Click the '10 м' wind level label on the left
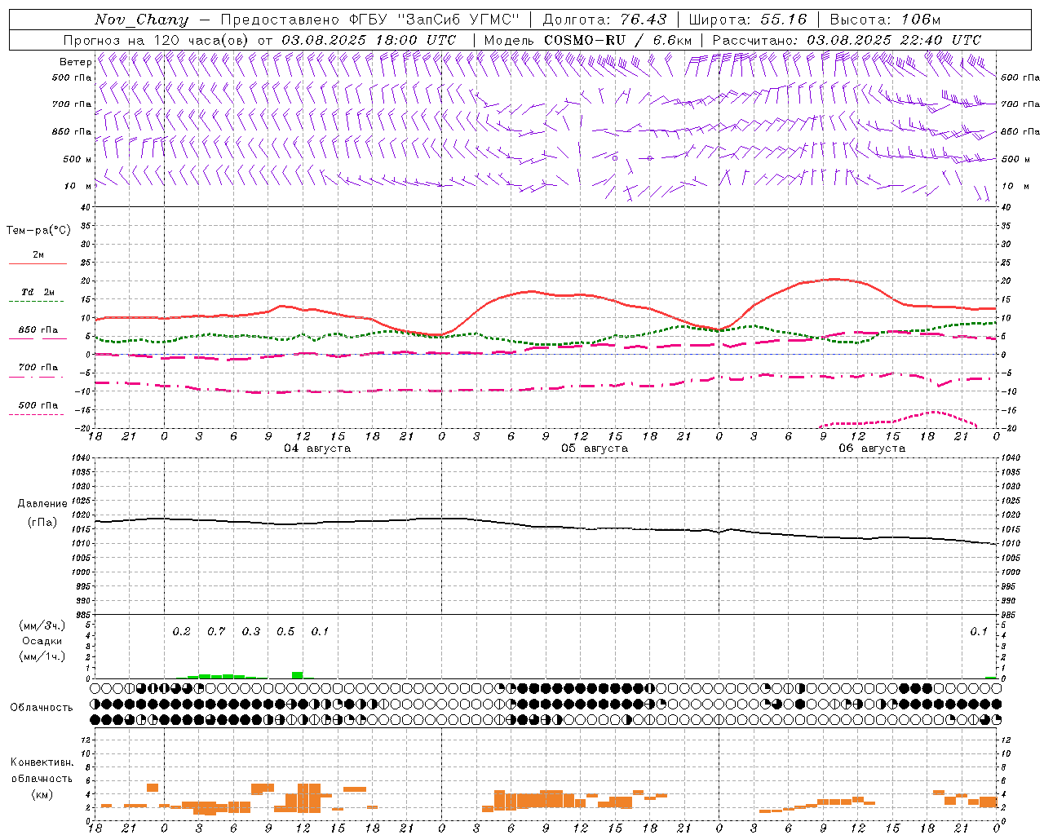 coord(78,186)
